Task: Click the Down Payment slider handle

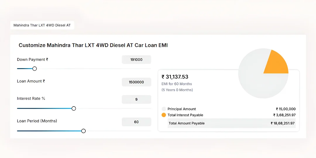Action: (x=35, y=69)
